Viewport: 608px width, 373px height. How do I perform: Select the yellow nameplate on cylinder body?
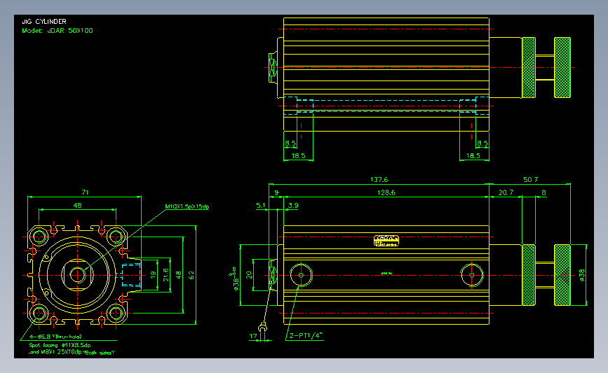click(386, 240)
